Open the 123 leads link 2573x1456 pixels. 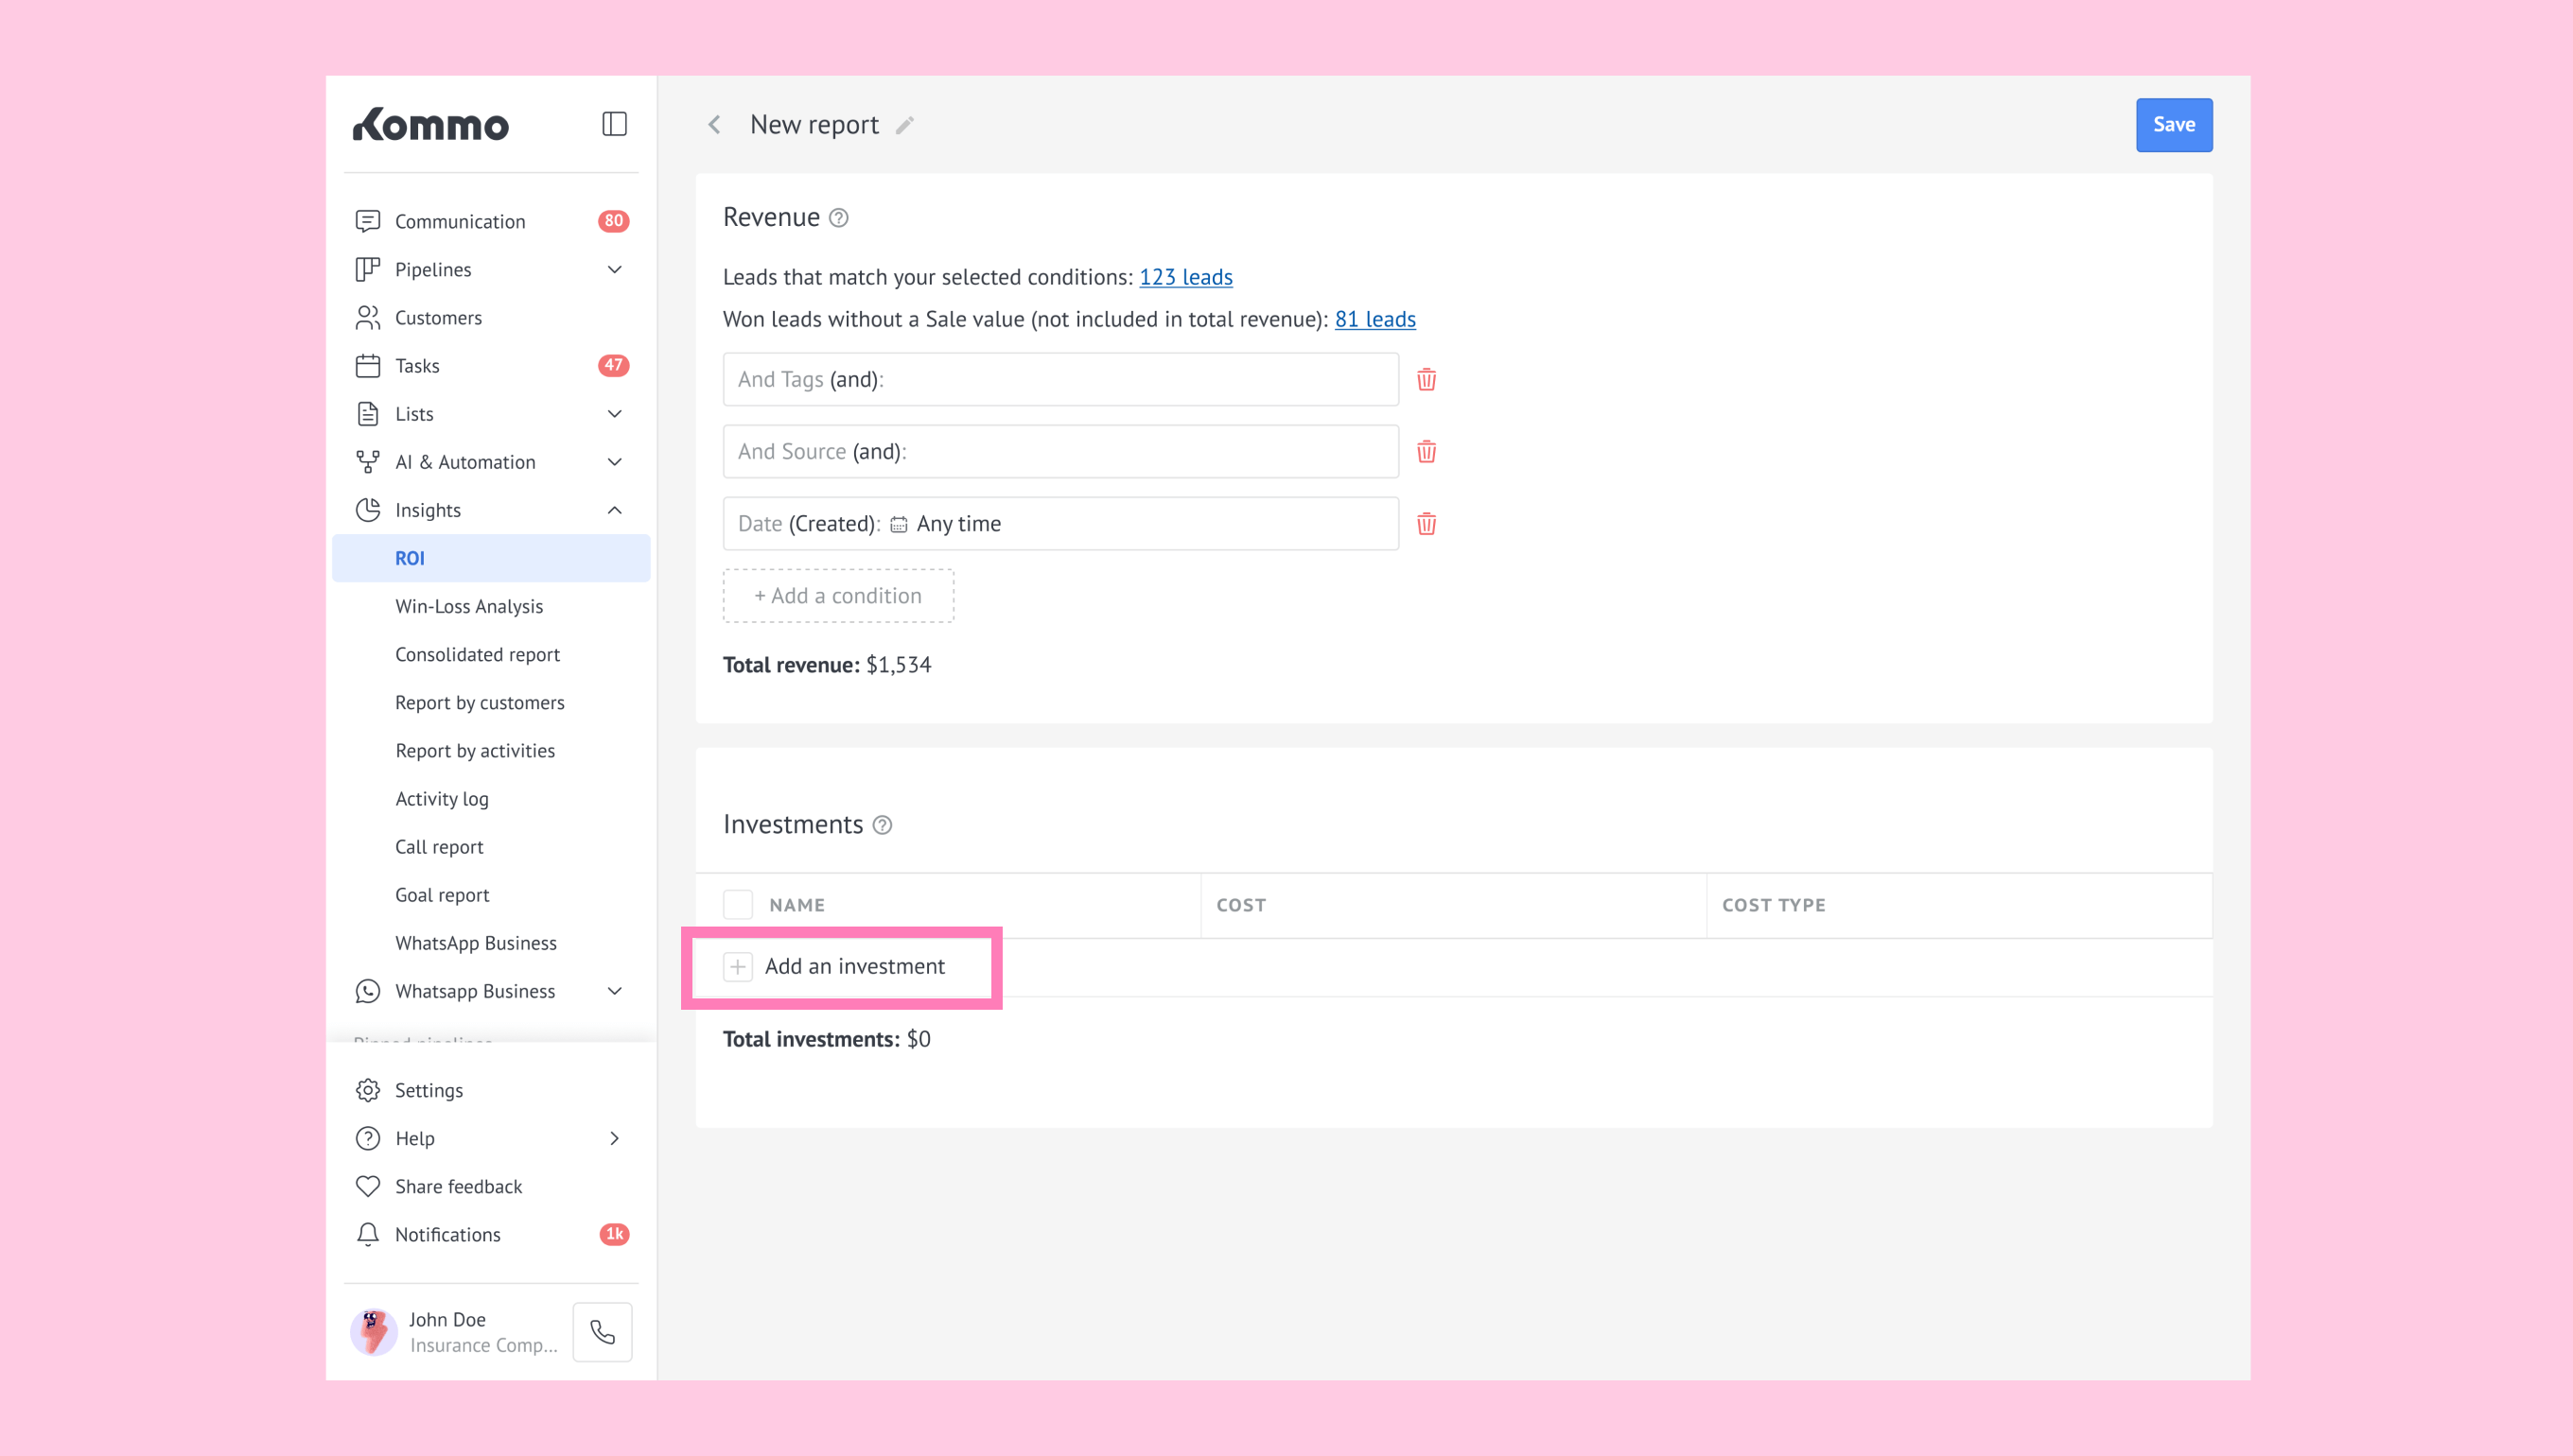pyautogui.click(x=1184, y=277)
